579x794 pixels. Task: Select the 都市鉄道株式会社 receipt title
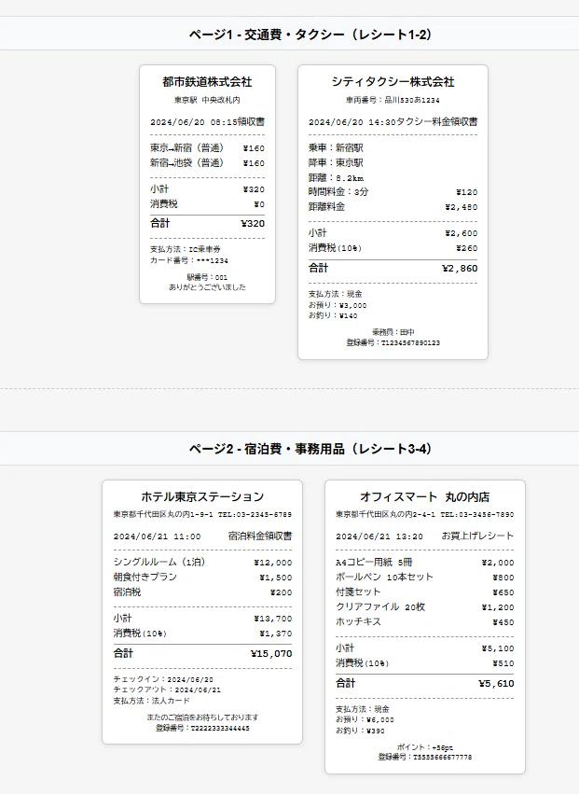click(207, 81)
